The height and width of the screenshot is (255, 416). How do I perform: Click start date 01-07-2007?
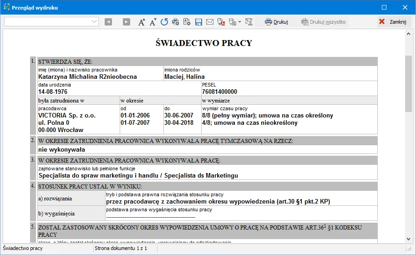[135, 123]
